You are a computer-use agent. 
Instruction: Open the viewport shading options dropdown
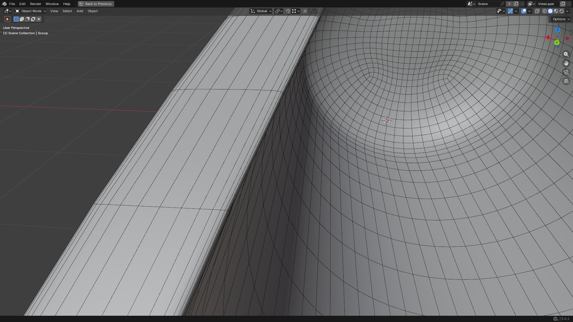click(x=567, y=11)
